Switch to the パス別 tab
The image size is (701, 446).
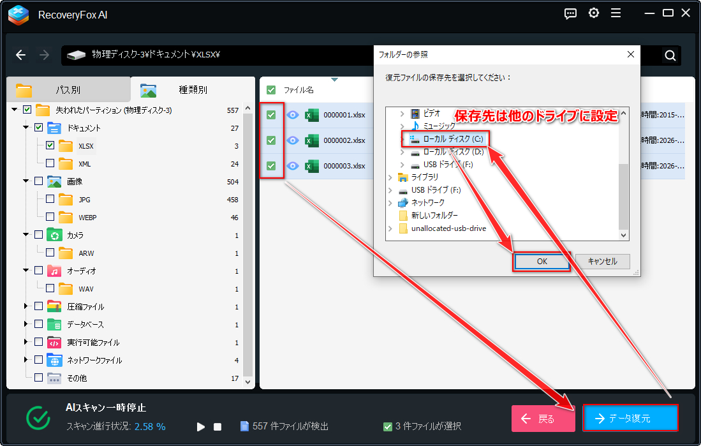[68, 89]
